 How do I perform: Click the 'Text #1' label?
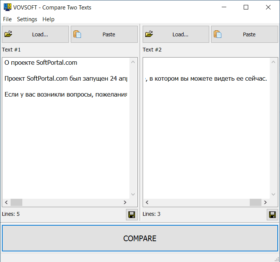tap(11, 50)
